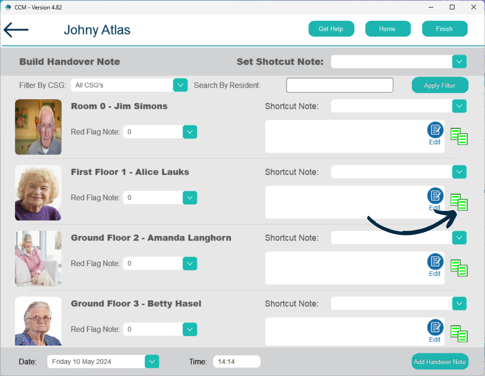Click the 'Johny Atlas' user name

point(97,30)
